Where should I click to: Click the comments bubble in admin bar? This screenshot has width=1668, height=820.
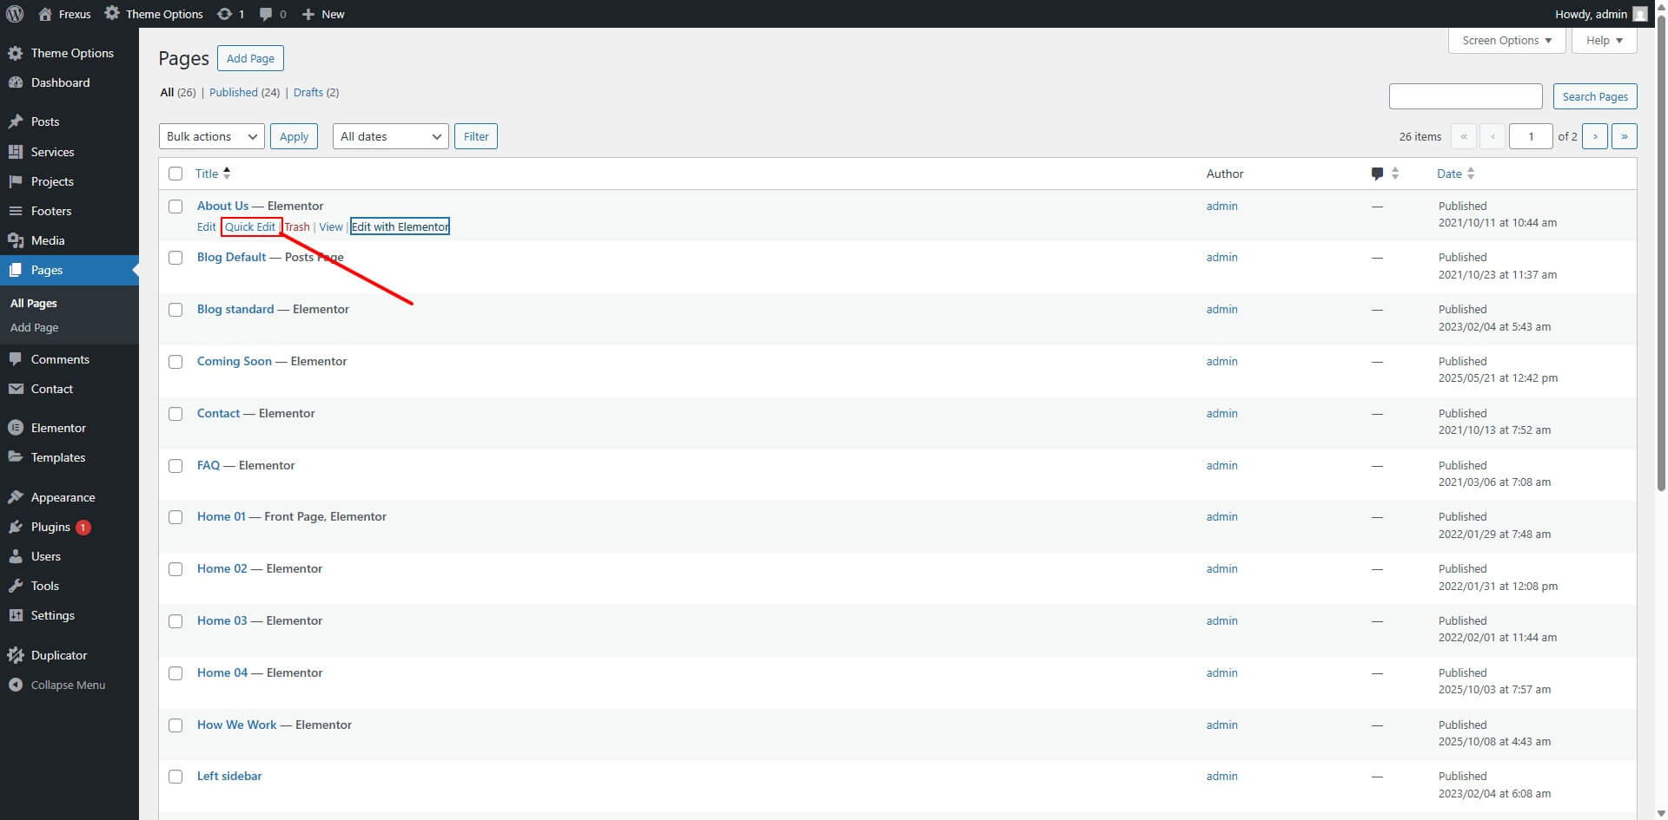(266, 14)
